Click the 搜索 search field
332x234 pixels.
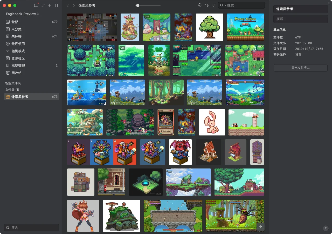(241, 5)
